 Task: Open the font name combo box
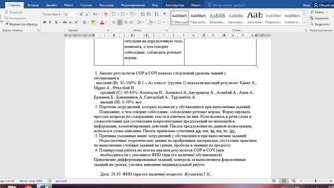click(53, 14)
